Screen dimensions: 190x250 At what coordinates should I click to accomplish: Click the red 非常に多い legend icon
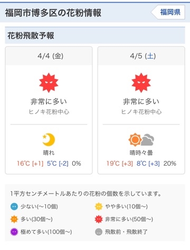pyautogui.click(x=99, y=219)
